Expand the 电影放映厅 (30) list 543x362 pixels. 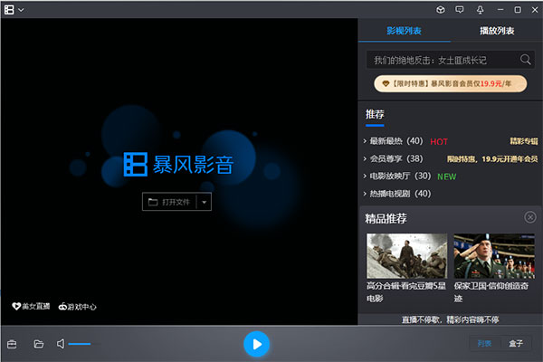click(x=397, y=176)
